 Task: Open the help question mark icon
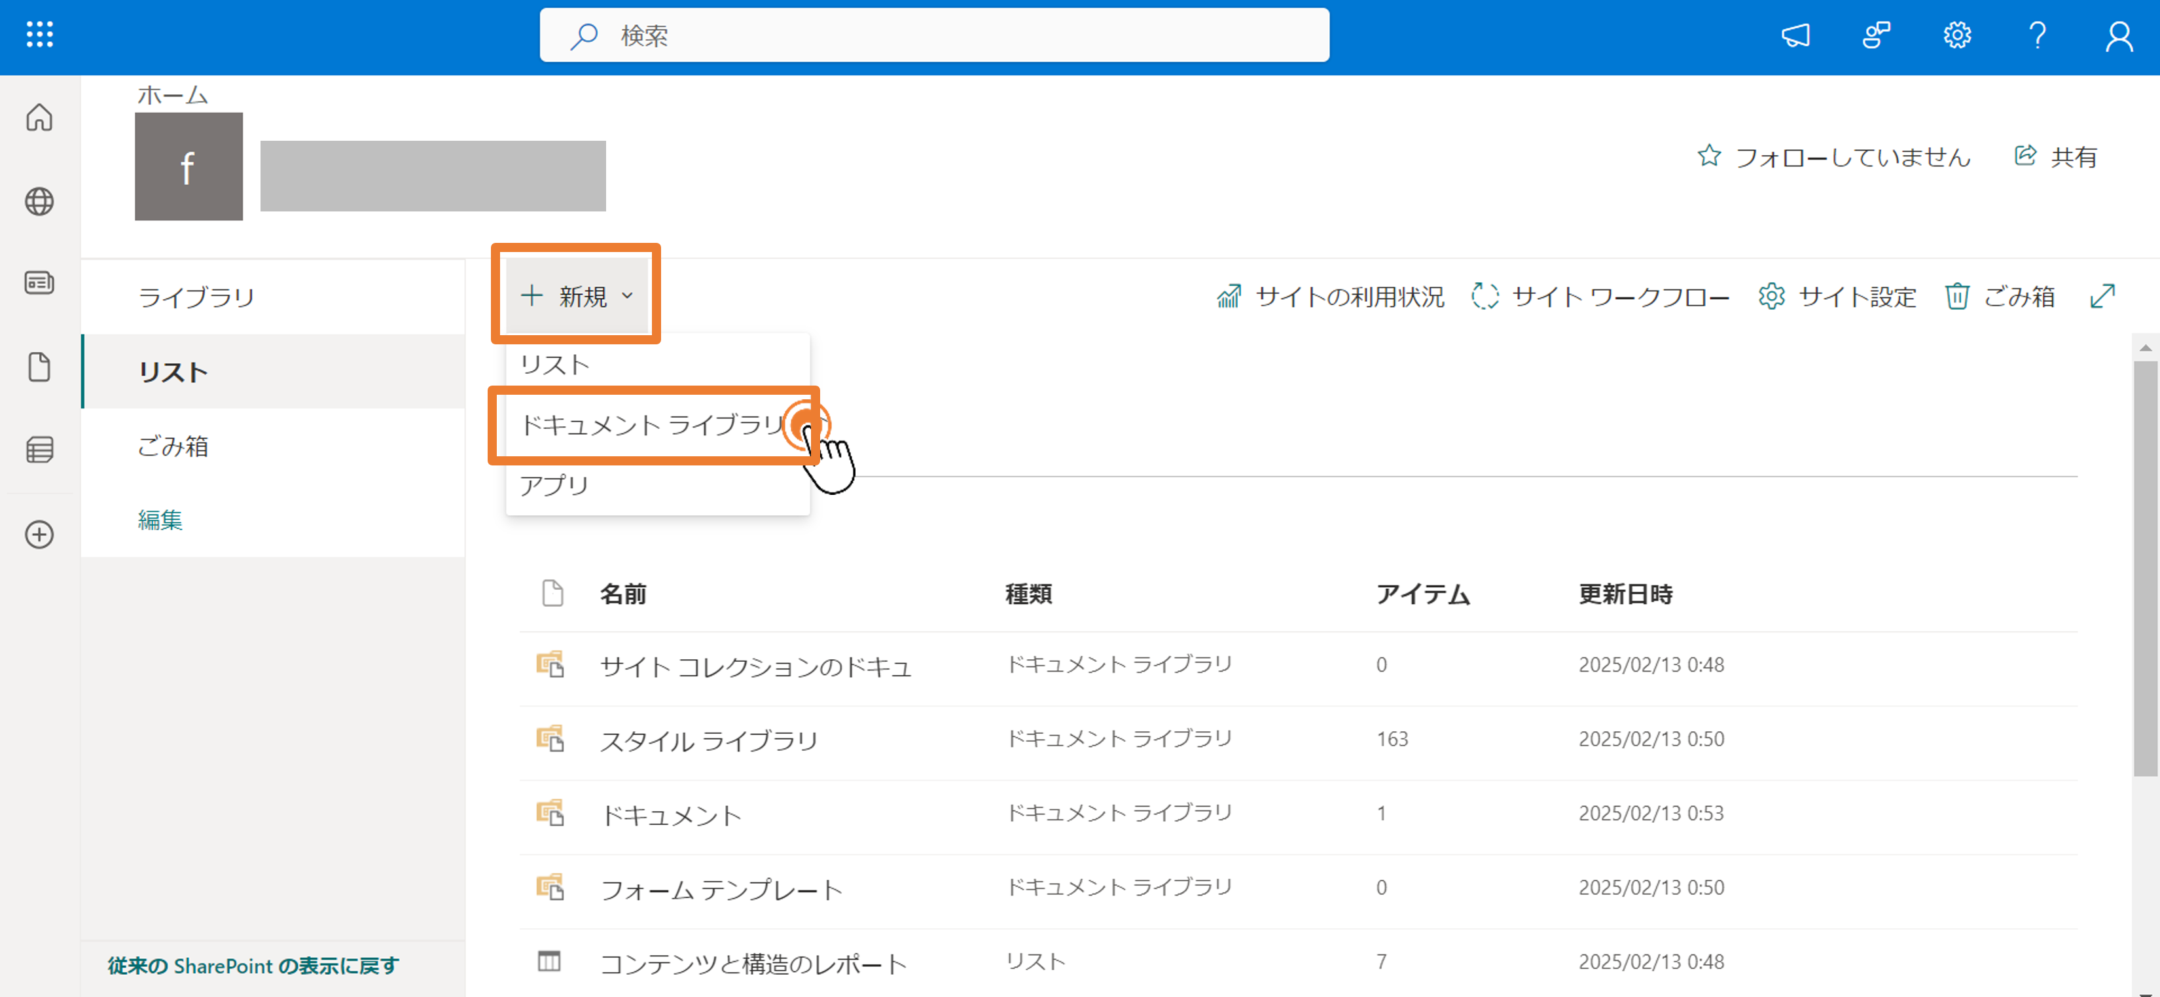2037,35
